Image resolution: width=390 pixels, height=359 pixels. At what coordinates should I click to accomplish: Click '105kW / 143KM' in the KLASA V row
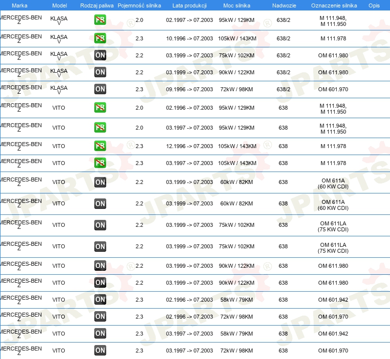click(x=237, y=38)
